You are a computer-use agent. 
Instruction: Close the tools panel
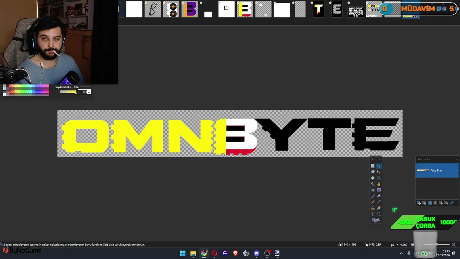pyautogui.click(x=379, y=159)
